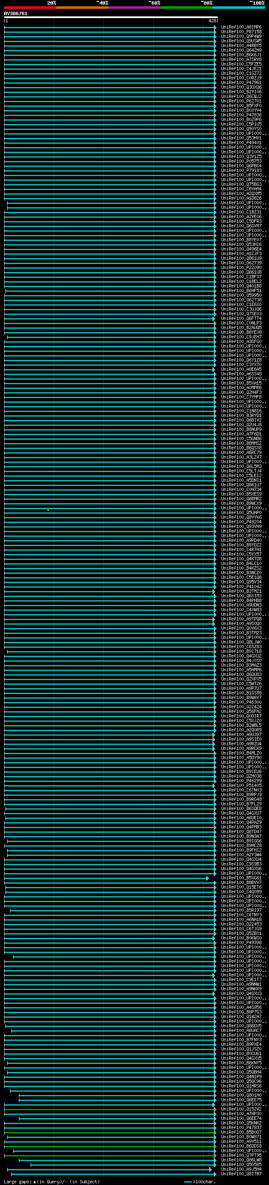Select hit UniRef100_Q6EE74
This screenshot has width=269, height=1185.
pyautogui.click(x=241, y=1118)
